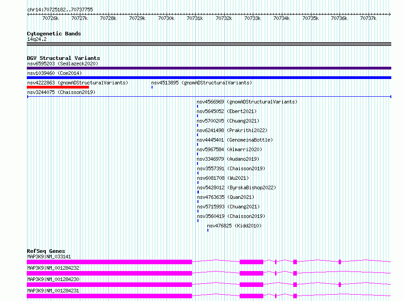The width and height of the screenshot is (404, 301).
Task: Click the 70731k ruler tick label
Action: (195, 18)
